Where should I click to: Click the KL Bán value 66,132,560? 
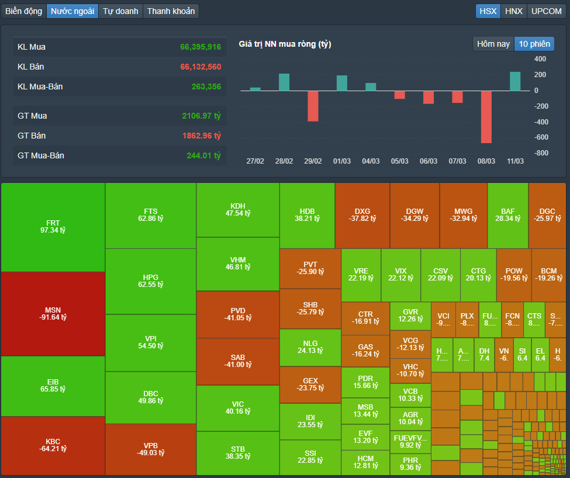pos(201,67)
